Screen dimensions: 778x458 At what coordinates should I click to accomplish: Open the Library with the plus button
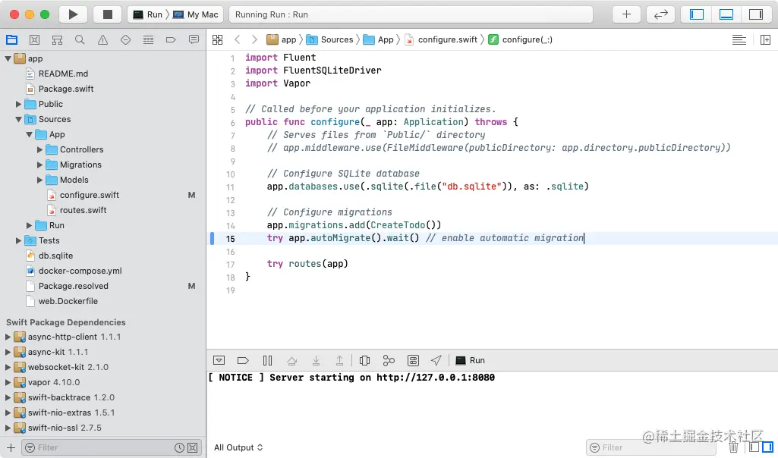(x=626, y=14)
